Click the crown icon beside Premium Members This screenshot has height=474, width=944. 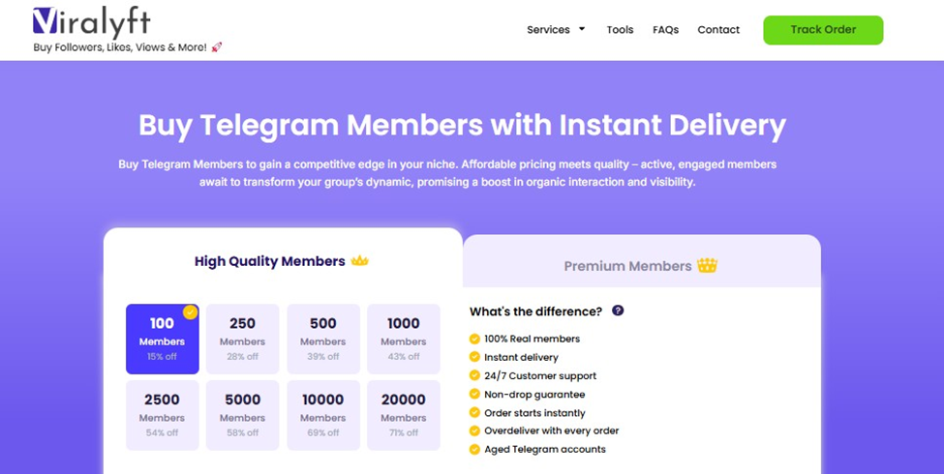[x=708, y=265]
